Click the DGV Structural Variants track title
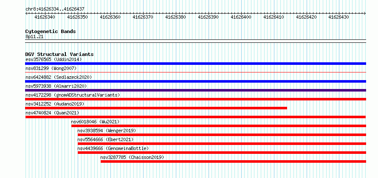The image size is (378, 178). pos(59,54)
